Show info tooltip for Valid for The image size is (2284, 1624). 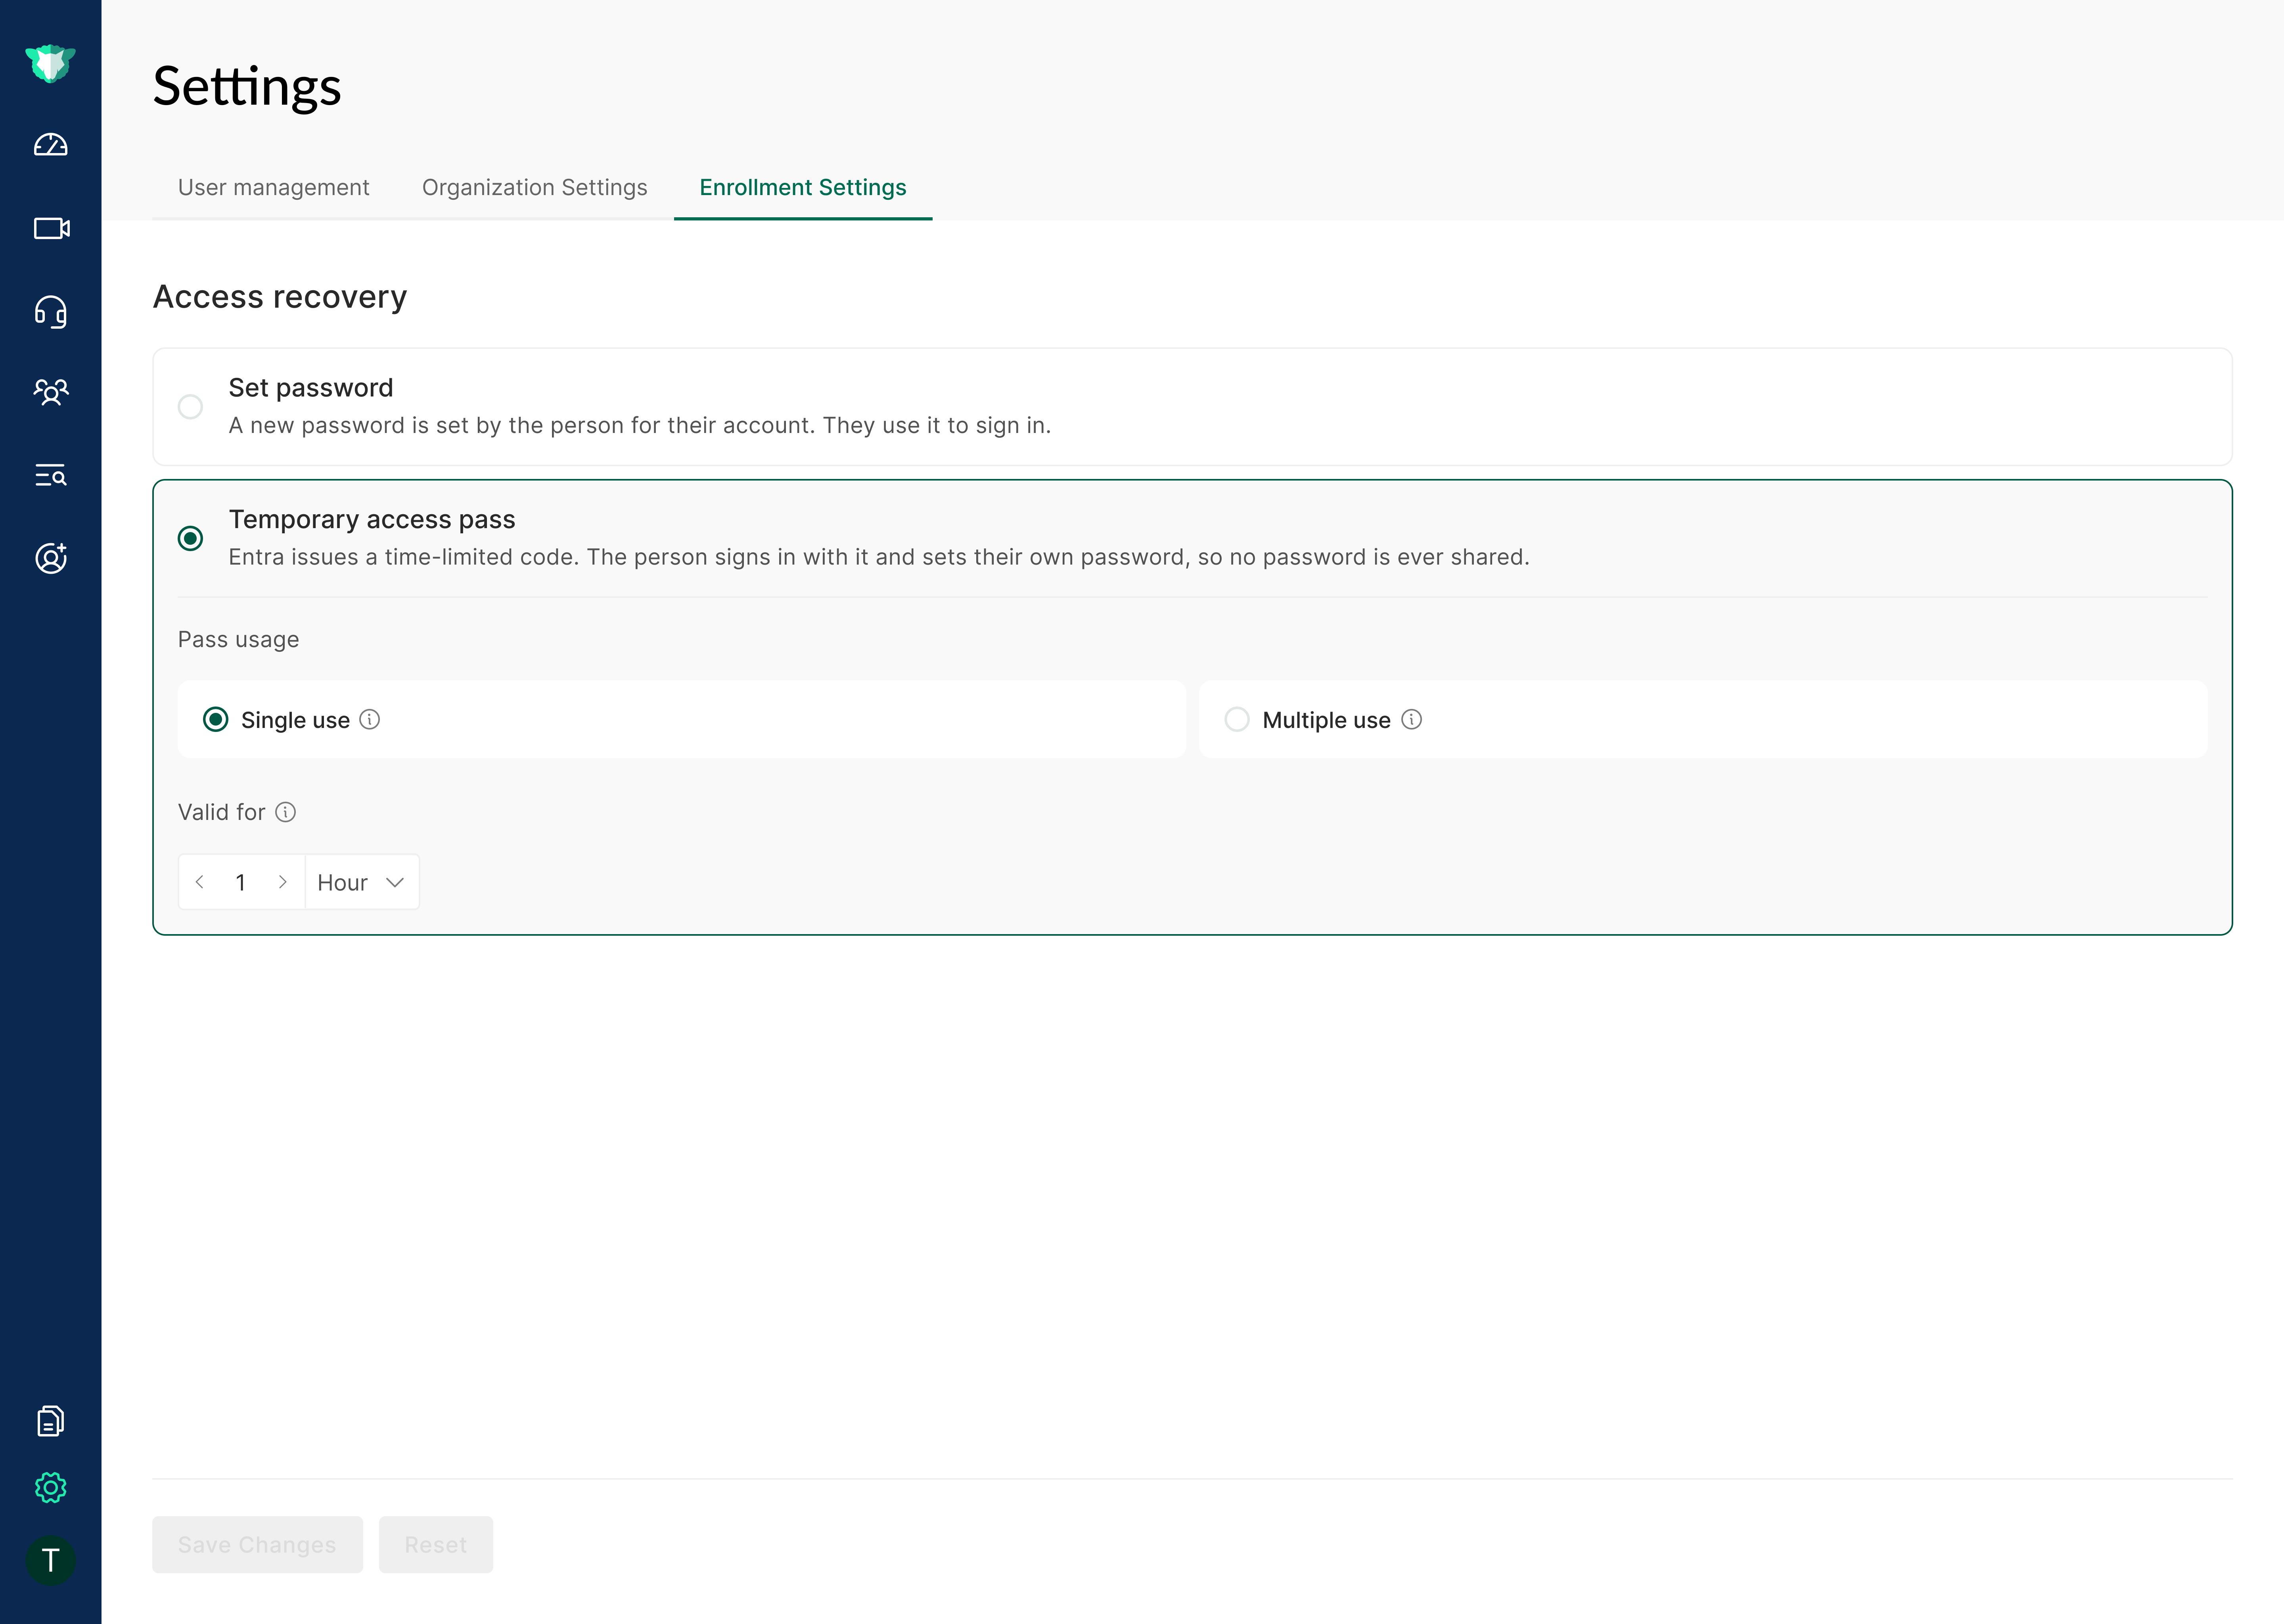coord(286,812)
